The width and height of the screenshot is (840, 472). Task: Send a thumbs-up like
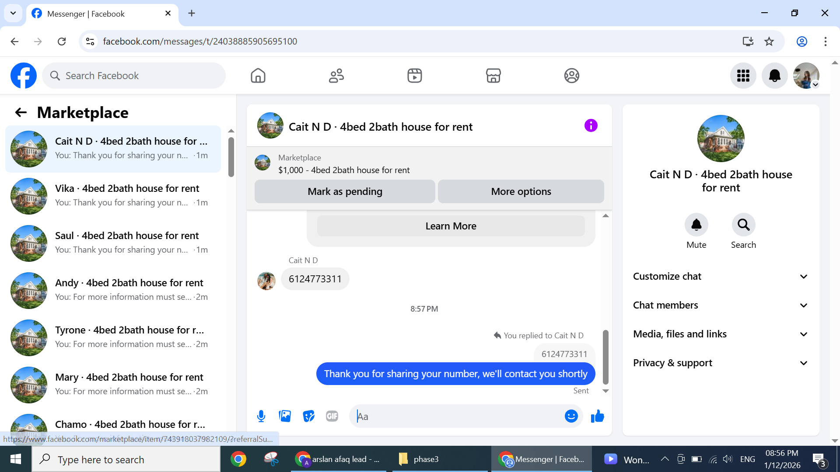click(x=597, y=416)
